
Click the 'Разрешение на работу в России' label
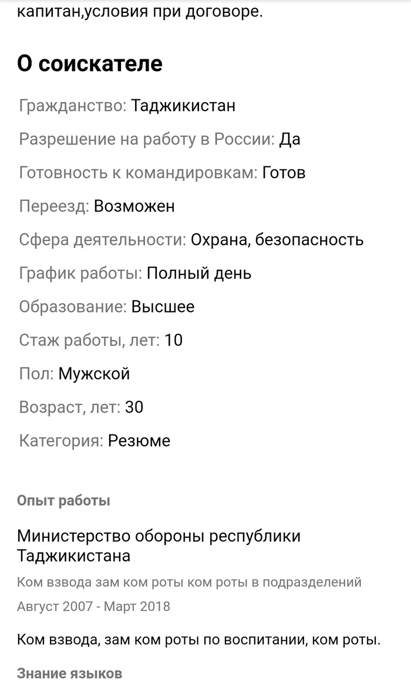click(147, 139)
